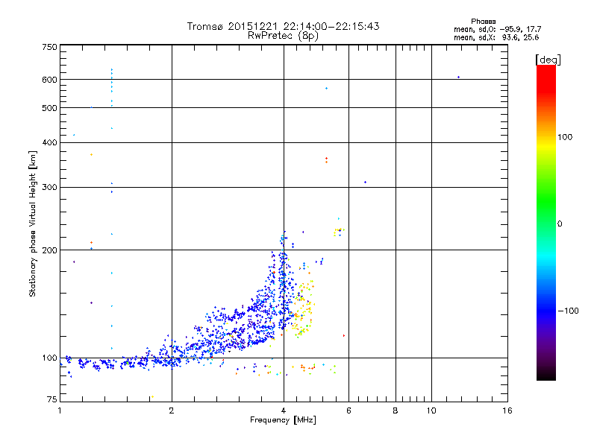The width and height of the screenshot is (597, 447).
Task: Click the y-axis tick label '500'
Action: coord(49,108)
